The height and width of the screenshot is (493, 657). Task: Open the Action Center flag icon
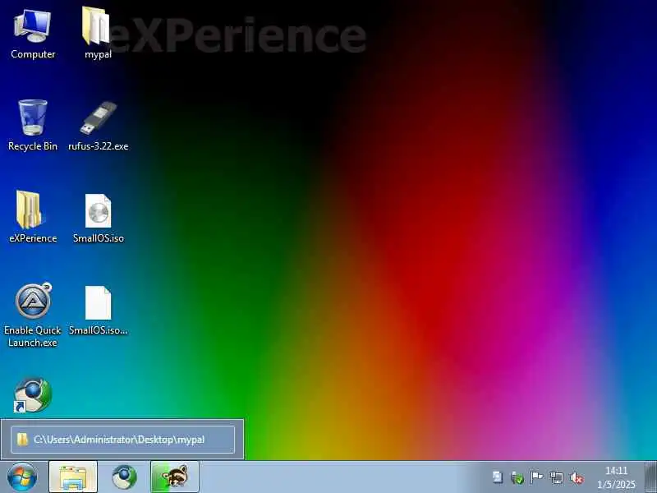point(537,477)
